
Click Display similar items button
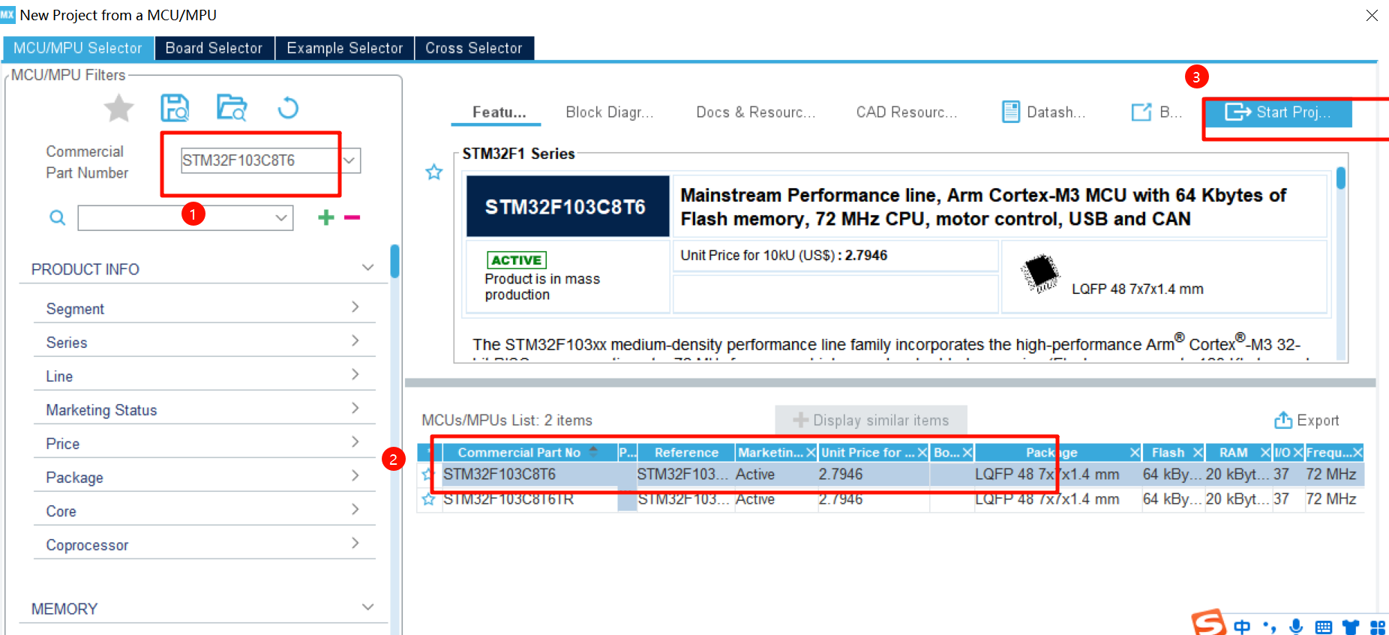(871, 421)
